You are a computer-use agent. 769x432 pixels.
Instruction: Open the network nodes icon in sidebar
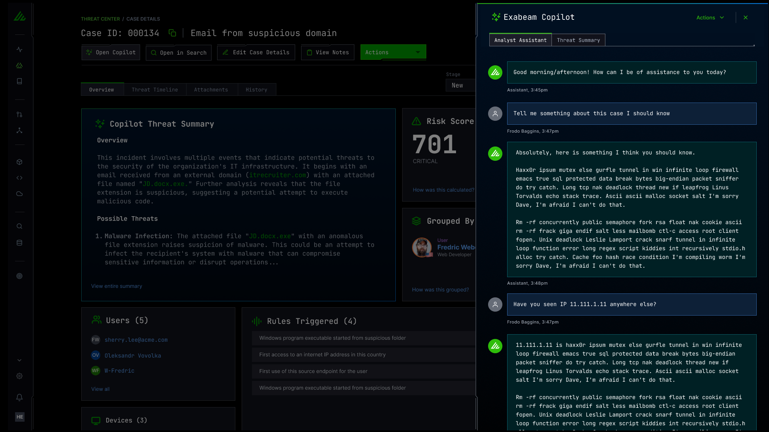point(19,130)
